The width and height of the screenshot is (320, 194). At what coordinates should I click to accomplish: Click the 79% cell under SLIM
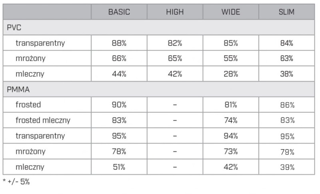[286, 152]
